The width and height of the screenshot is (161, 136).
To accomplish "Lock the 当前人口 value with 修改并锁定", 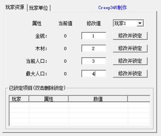I will (x=130, y=61).
